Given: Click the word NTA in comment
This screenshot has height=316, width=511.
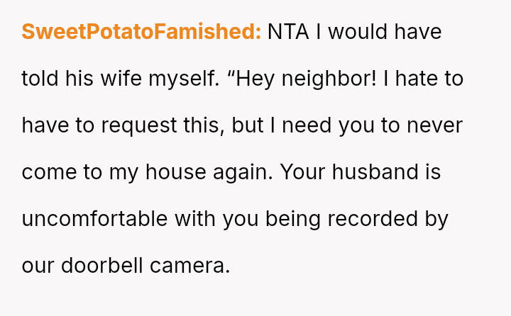Looking at the screenshot, I should click(x=288, y=32).
